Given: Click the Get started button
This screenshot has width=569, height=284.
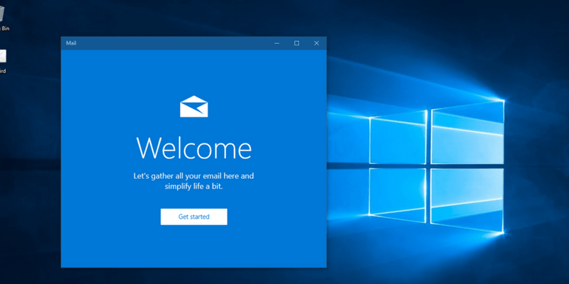Looking at the screenshot, I should [x=193, y=217].
